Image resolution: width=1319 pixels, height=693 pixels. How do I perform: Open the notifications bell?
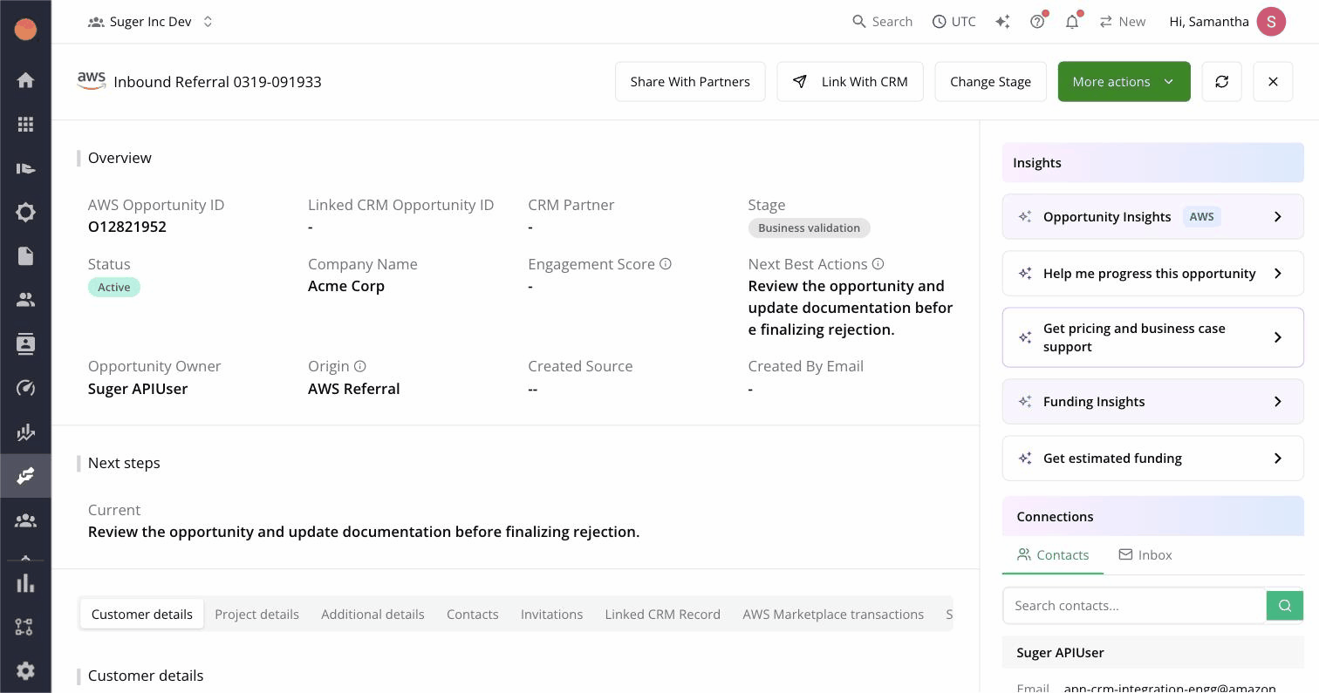pos(1072,22)
